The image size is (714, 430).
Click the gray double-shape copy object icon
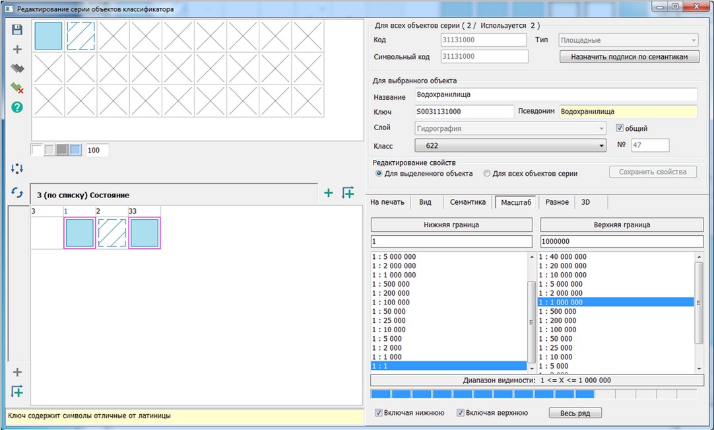click(x=17, y=68)
